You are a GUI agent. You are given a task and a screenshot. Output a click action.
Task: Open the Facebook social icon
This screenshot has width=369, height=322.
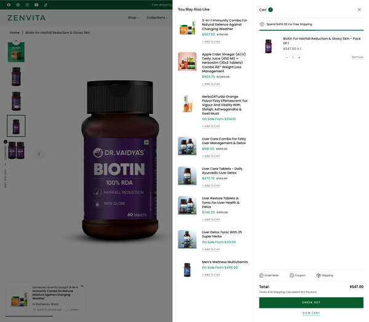[9, 5]
